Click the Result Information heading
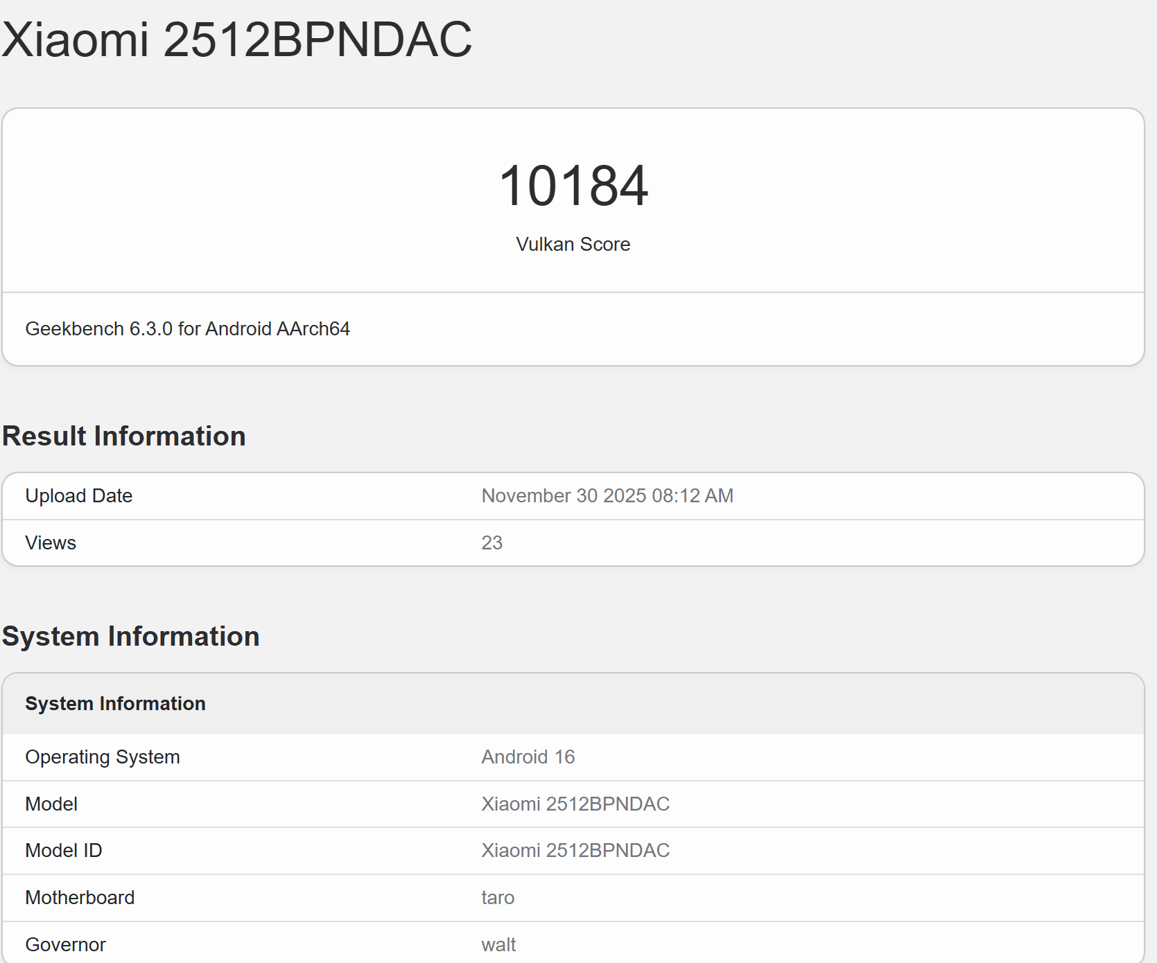Image resolution: width=1157 pixels, height=963 pixels. (x=124, y=436)
